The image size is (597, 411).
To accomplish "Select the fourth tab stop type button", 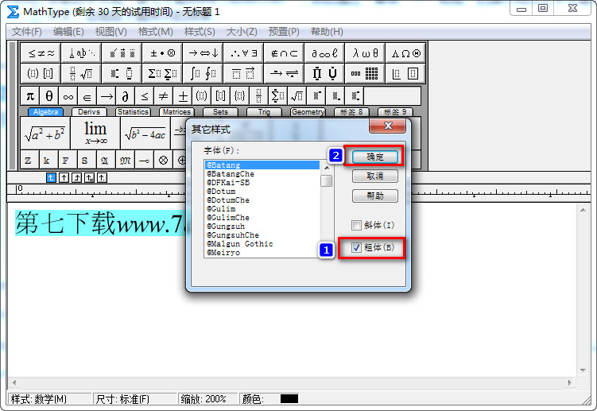I will click(x=90, y=177).
